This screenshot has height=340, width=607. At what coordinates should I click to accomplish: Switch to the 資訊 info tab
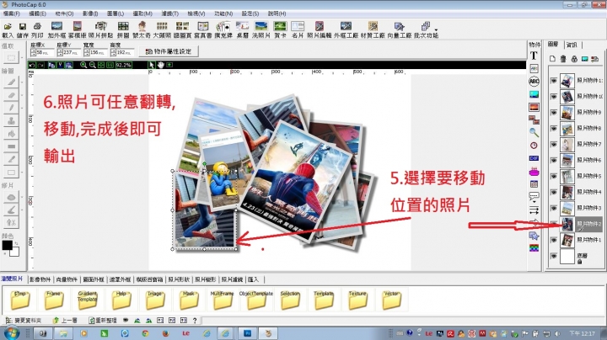[x=572, y=45]
